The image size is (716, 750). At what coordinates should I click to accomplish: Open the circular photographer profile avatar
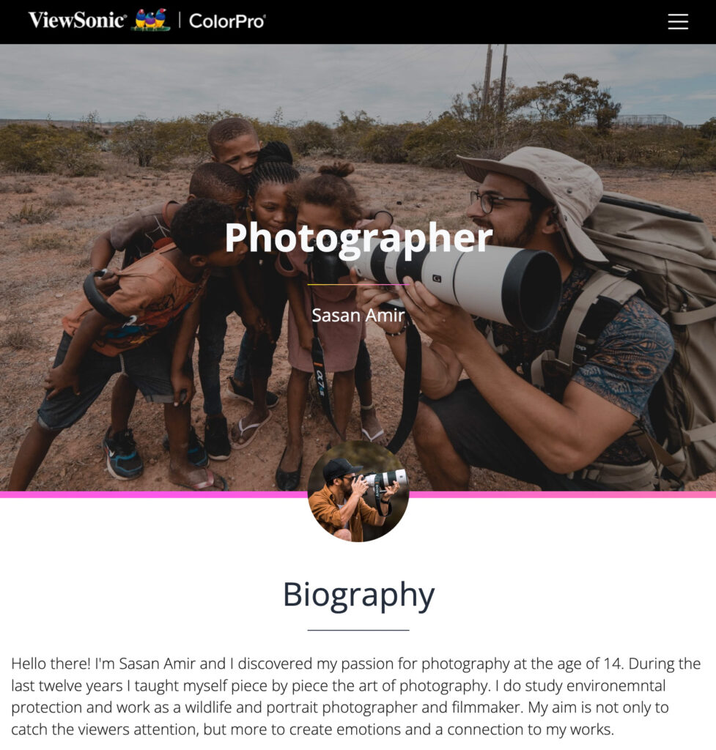[x=358, y=491]
